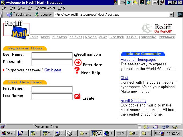Focus the First Name input field
The width and height of the screenshot is (183, 137).
52,89
